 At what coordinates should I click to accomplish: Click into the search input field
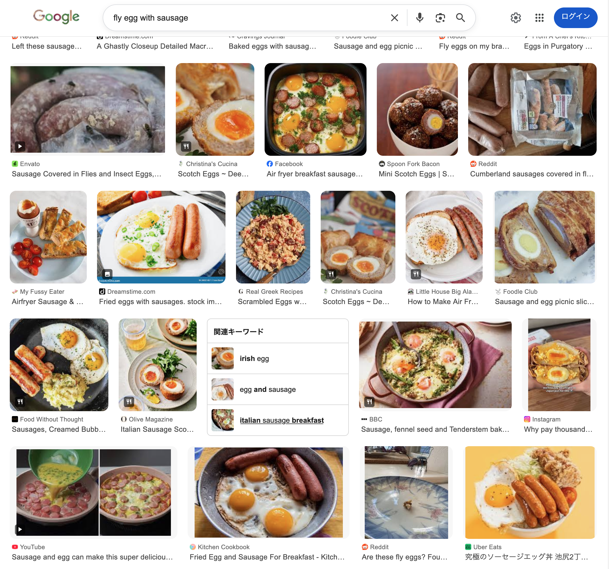(245, 18)
